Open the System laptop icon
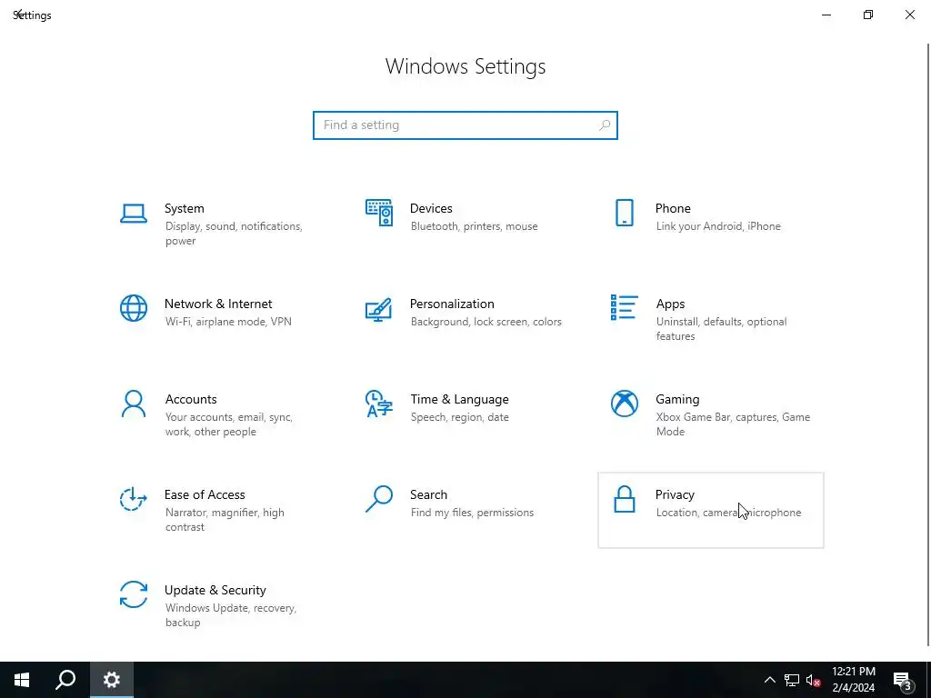This screenshot has width=931, height=698. point(134,213)
